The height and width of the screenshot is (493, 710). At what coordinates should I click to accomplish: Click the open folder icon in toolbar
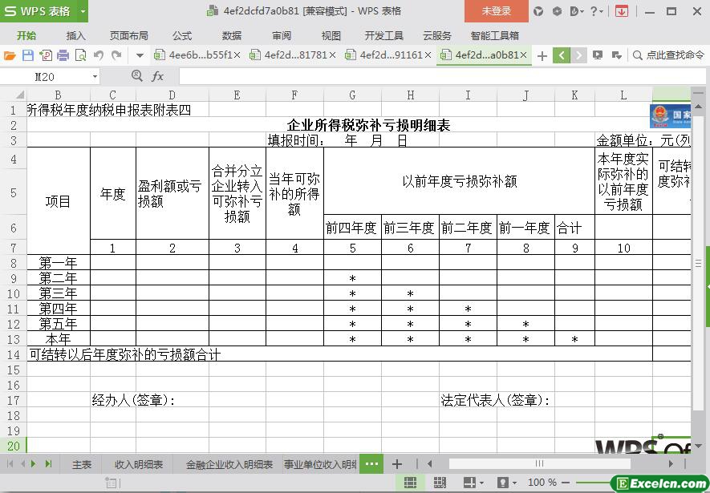pyautogui.click(x=10, y=55)
